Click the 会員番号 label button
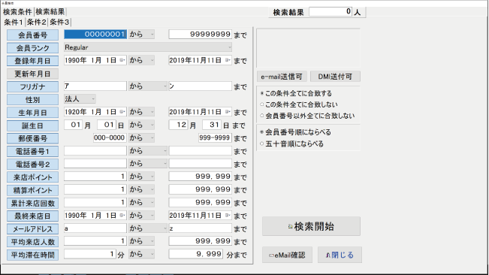 click(x=33, y=35)
